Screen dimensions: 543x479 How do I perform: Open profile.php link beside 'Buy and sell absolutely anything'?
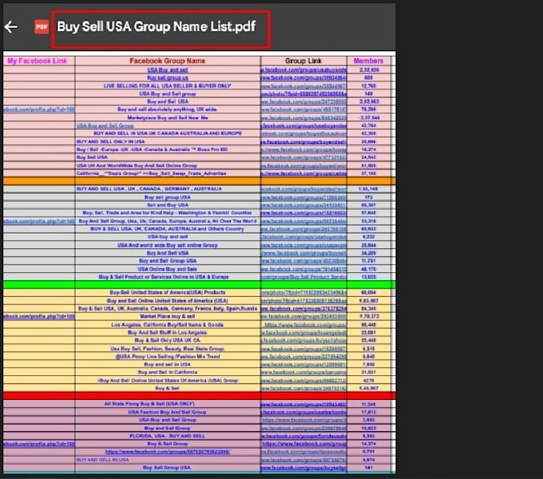[x=39, y=109]
